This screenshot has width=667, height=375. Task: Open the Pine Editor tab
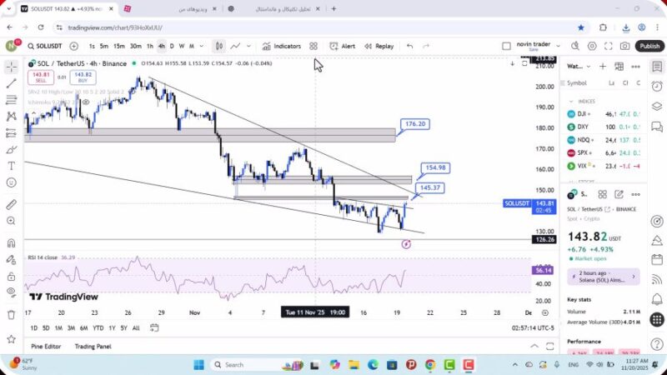(x=47, y=347)
